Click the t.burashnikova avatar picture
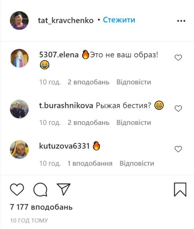Viewport: 194px width, 229px height. [x=19, y=109]
